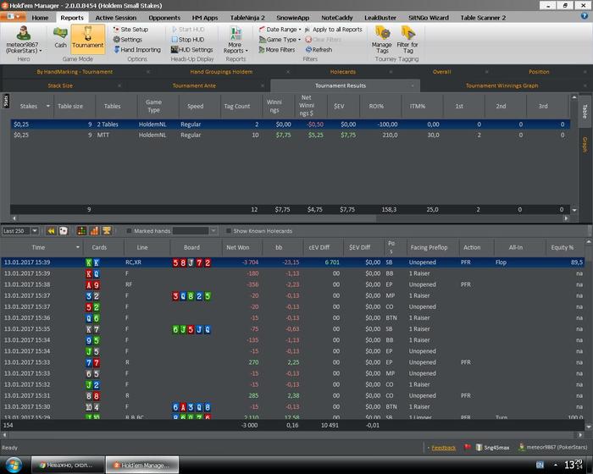
Task: Open the Stakes column sort dropdown
Action: pyautogui.click(x=48, y=106)
